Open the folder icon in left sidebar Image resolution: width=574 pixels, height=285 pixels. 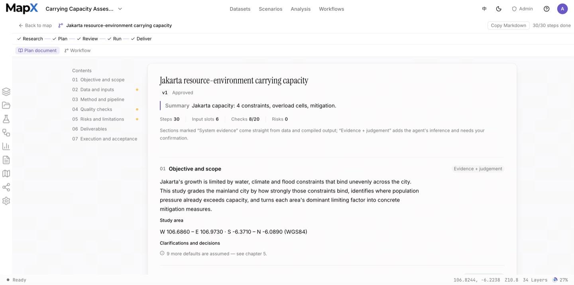point(6,105)
